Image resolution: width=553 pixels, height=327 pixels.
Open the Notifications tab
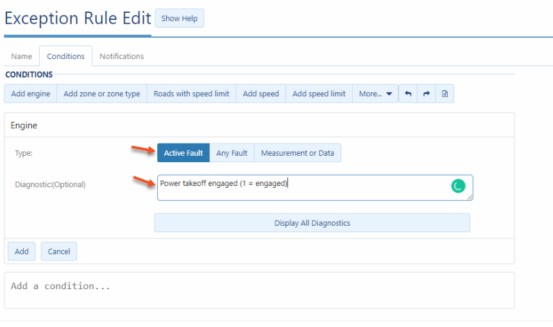tap(121, 56)
